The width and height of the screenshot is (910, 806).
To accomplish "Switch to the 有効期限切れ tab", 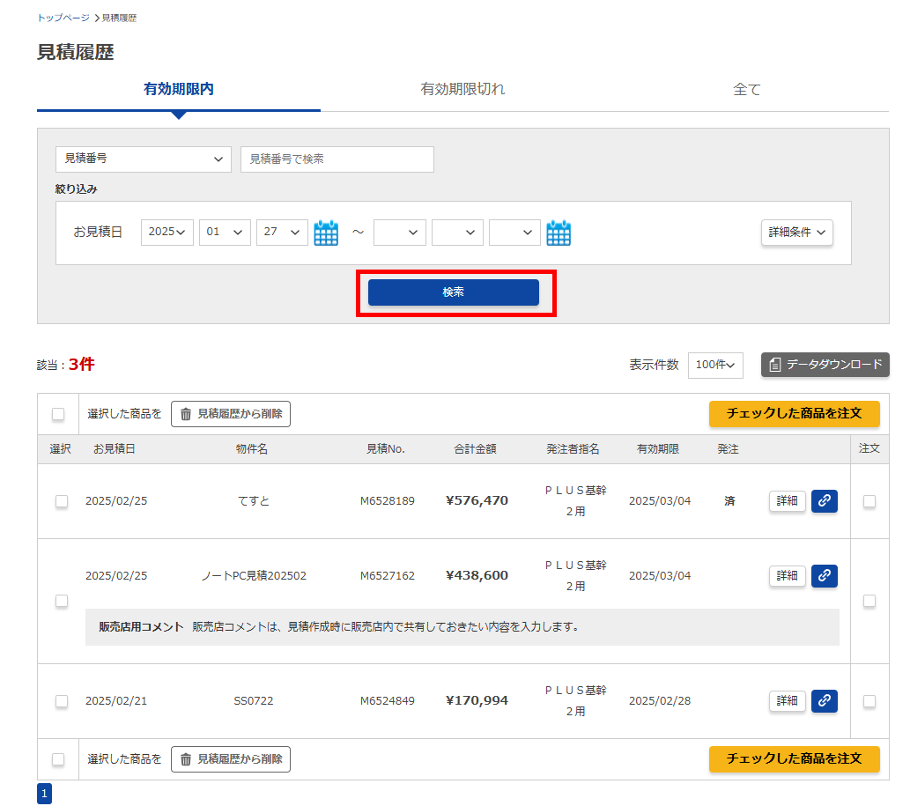I will click(x=462, y=89).
